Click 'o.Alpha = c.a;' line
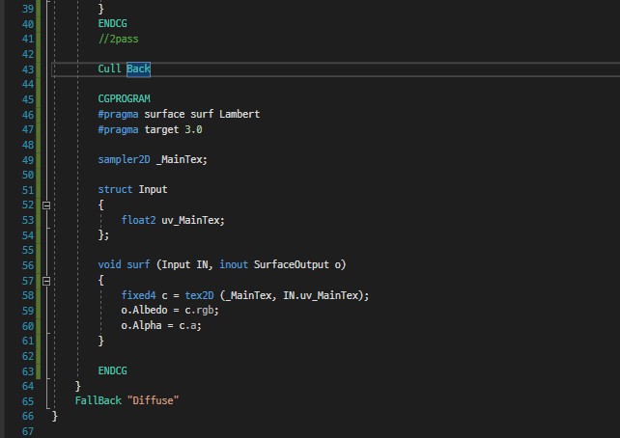Screen dimensions: 620x438 pyautogui.click(x=161, y=326)
